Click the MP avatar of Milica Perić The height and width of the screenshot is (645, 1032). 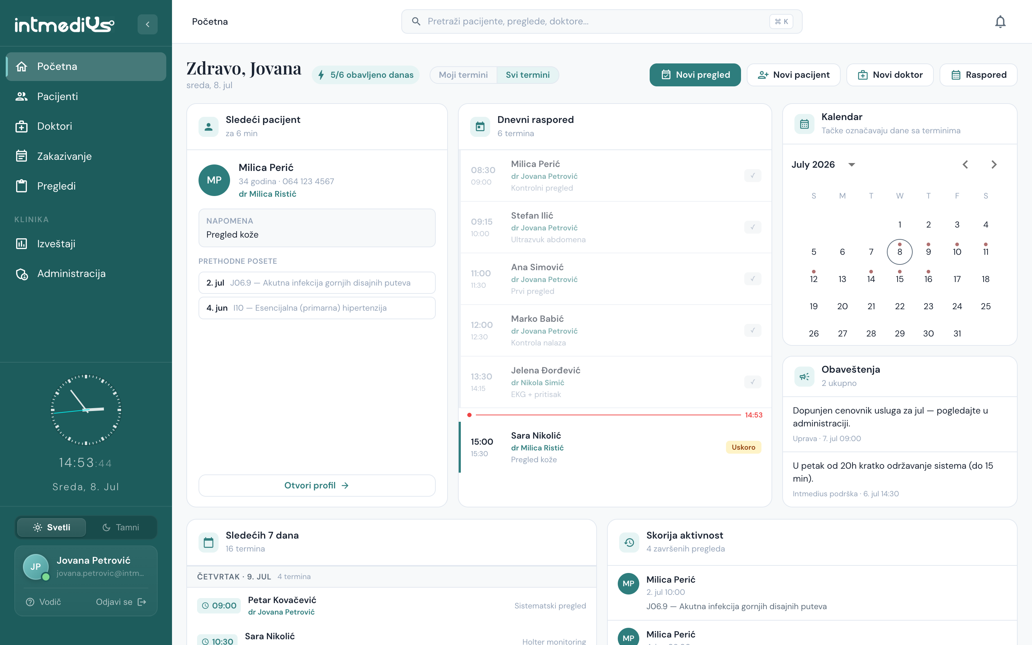click(214, 180)
